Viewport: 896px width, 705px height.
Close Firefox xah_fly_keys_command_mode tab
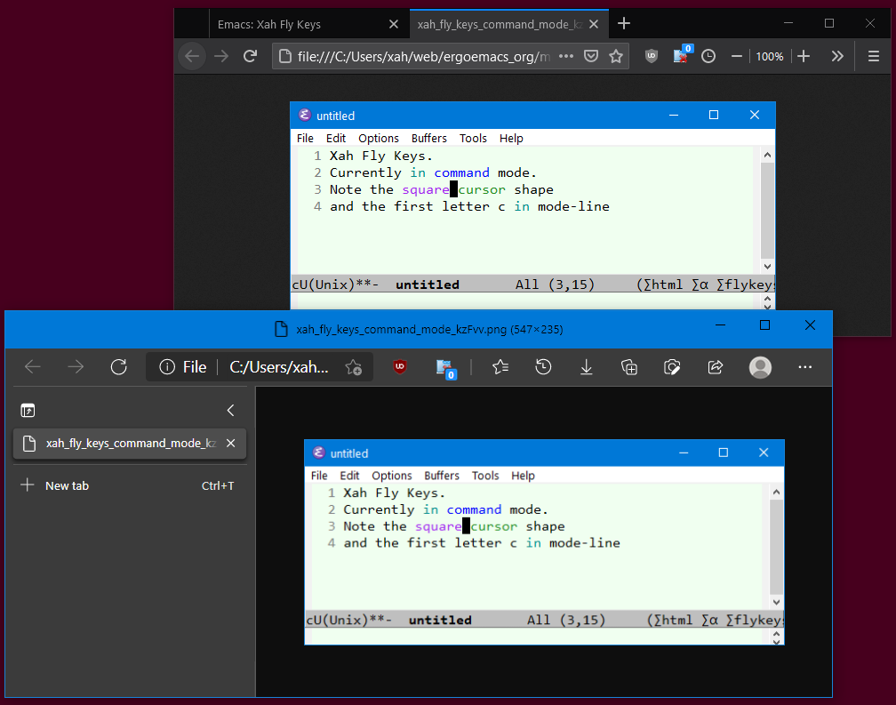594,24
